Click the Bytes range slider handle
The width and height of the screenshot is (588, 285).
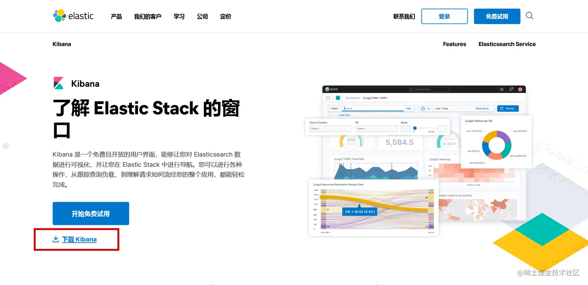click(x=415, y=128)
